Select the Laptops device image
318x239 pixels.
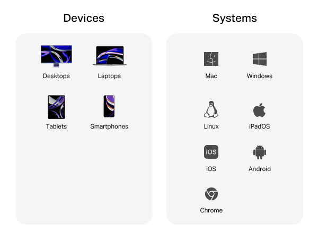(x=110, y=56)
